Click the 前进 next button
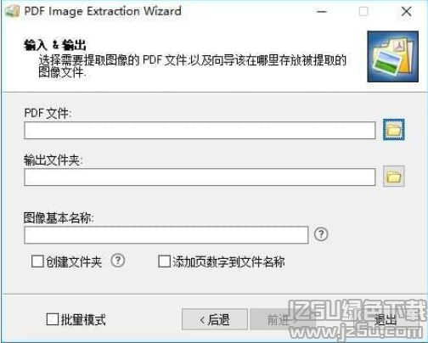428x343 pixels. tap(279, 319)
